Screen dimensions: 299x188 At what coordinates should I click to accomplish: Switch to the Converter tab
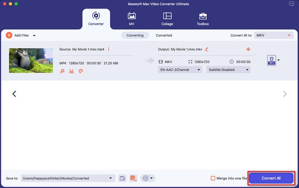[96, 19]
